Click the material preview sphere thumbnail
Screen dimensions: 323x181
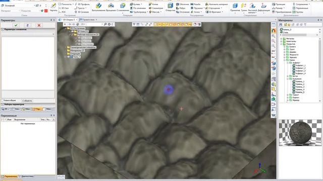pos(300,133)
